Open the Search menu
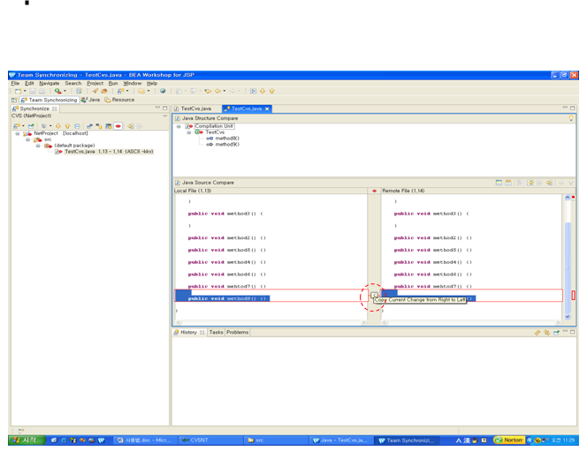This screenshot has height=451, width=587. (73, 83)
